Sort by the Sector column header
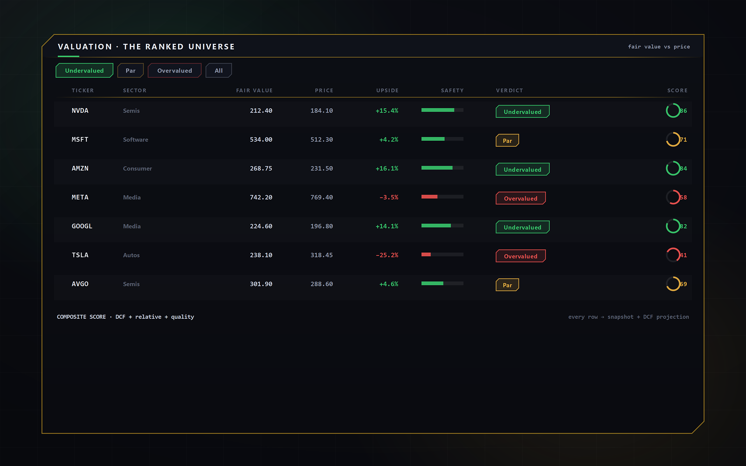746x466 pixels. (x=135, y=90)
